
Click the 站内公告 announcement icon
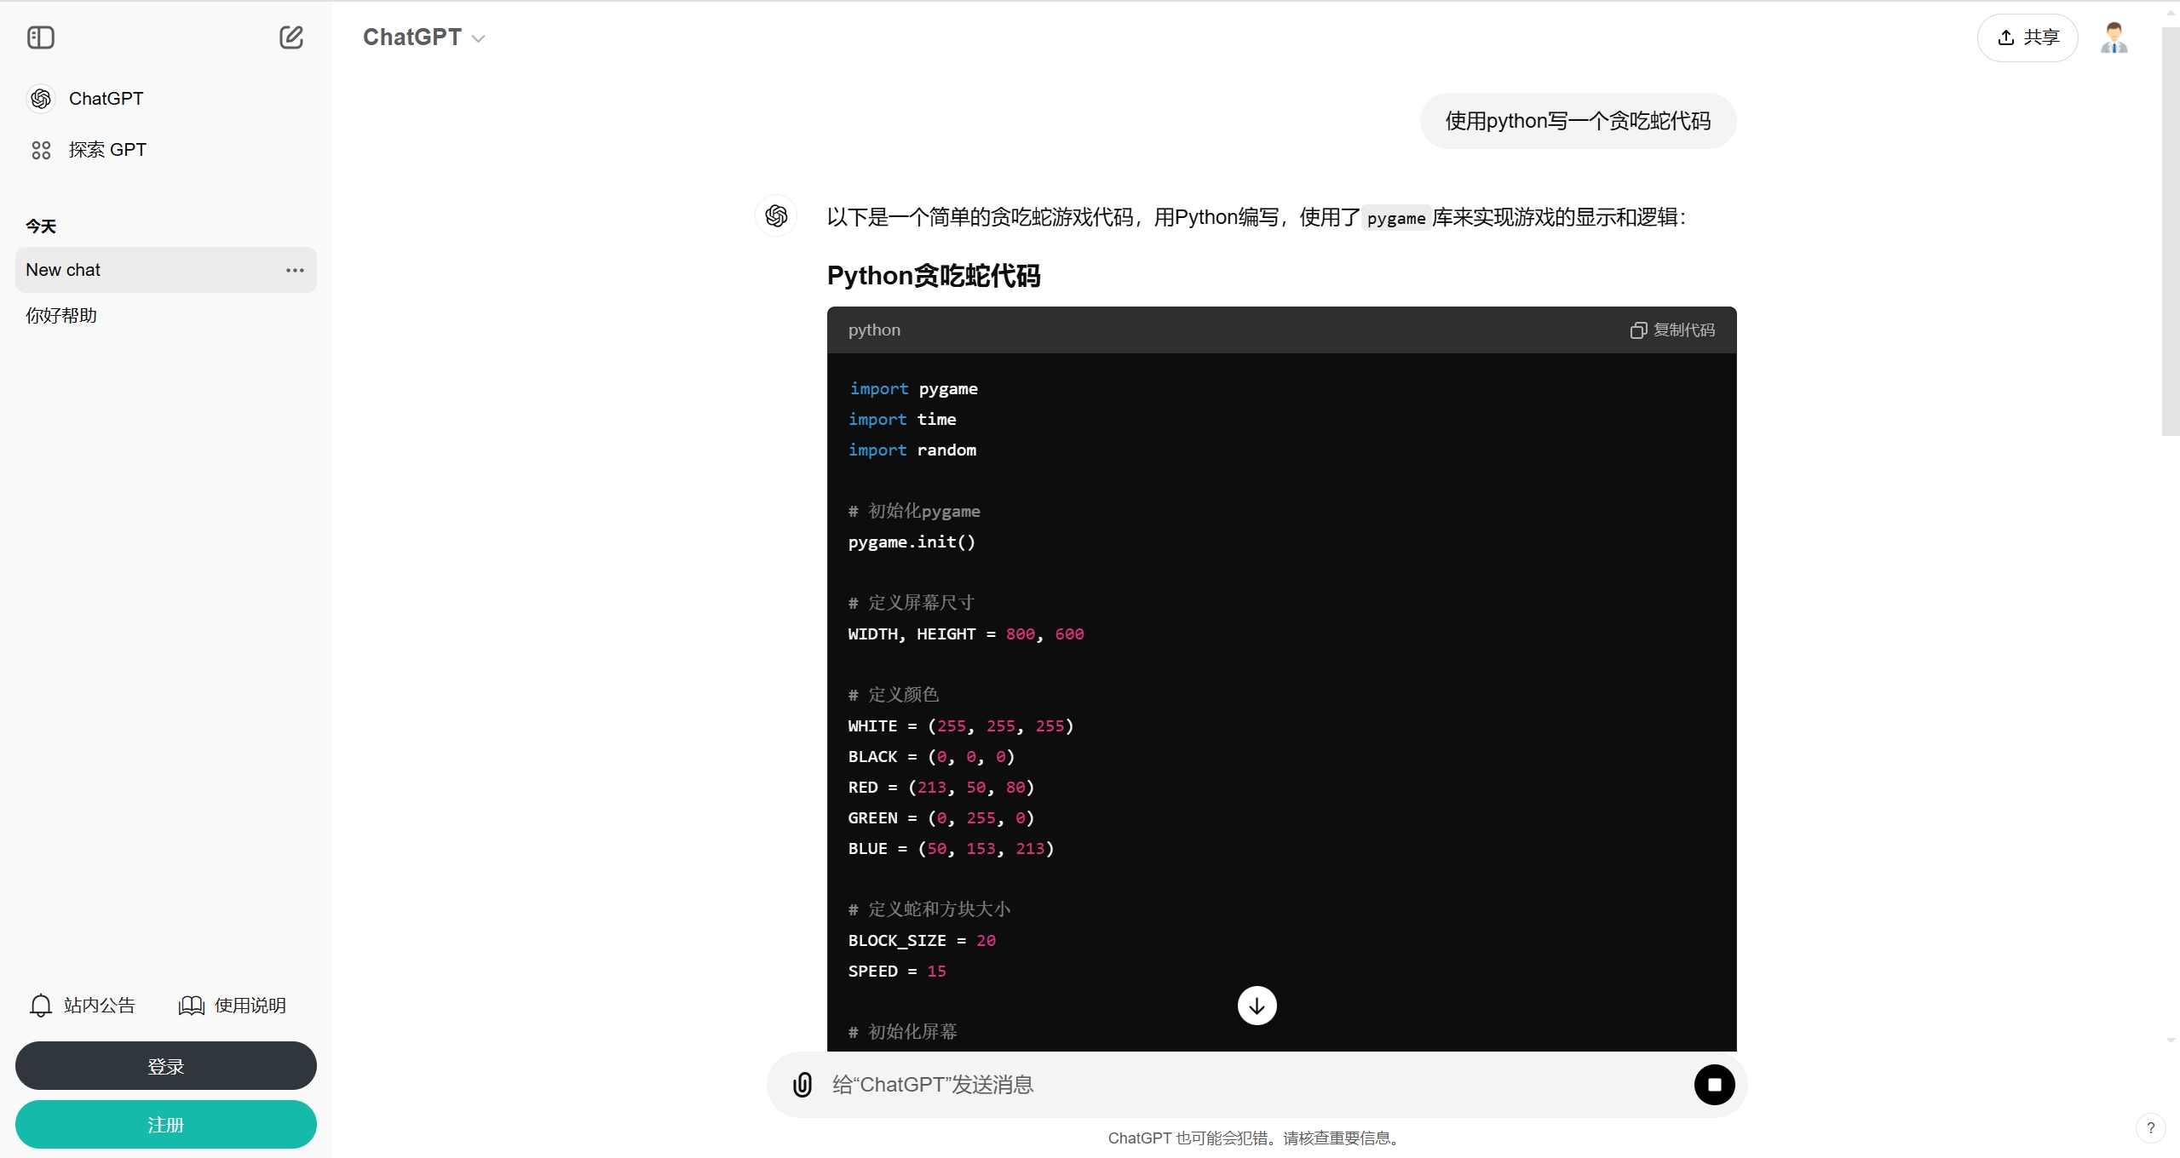(39, 1006)
